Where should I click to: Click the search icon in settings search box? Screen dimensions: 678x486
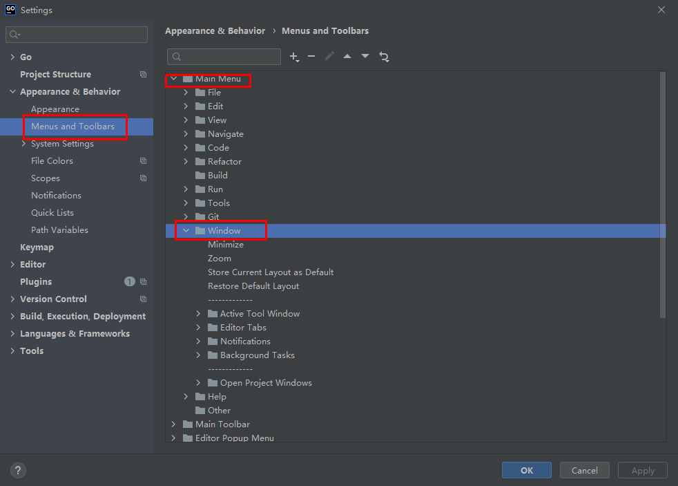pyautogui.click(x=14, y=35)
